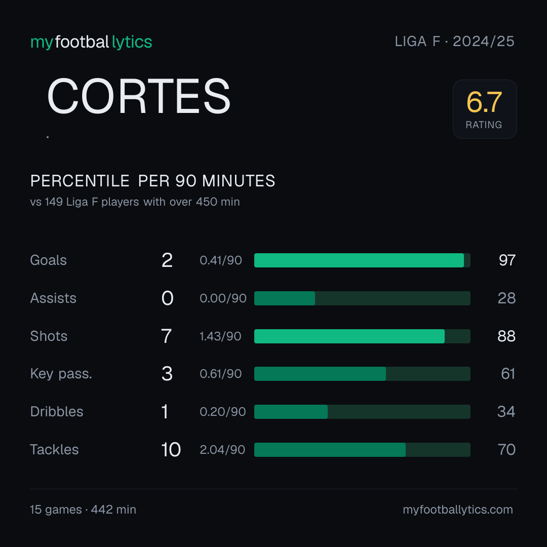
Task: Click the 97 goals percentile number
Action: click(507, 260)
